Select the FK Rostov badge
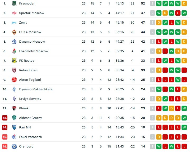 pos(14,61)
